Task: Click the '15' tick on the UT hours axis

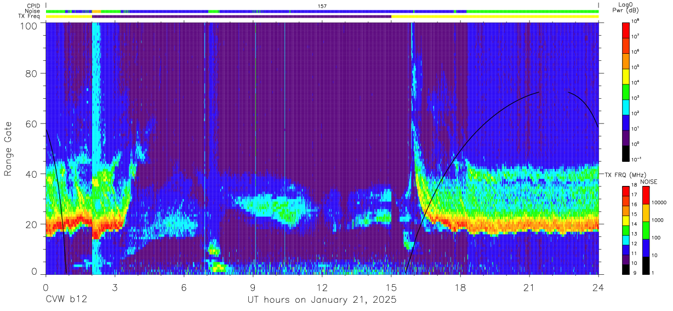Action: [391, 287]
